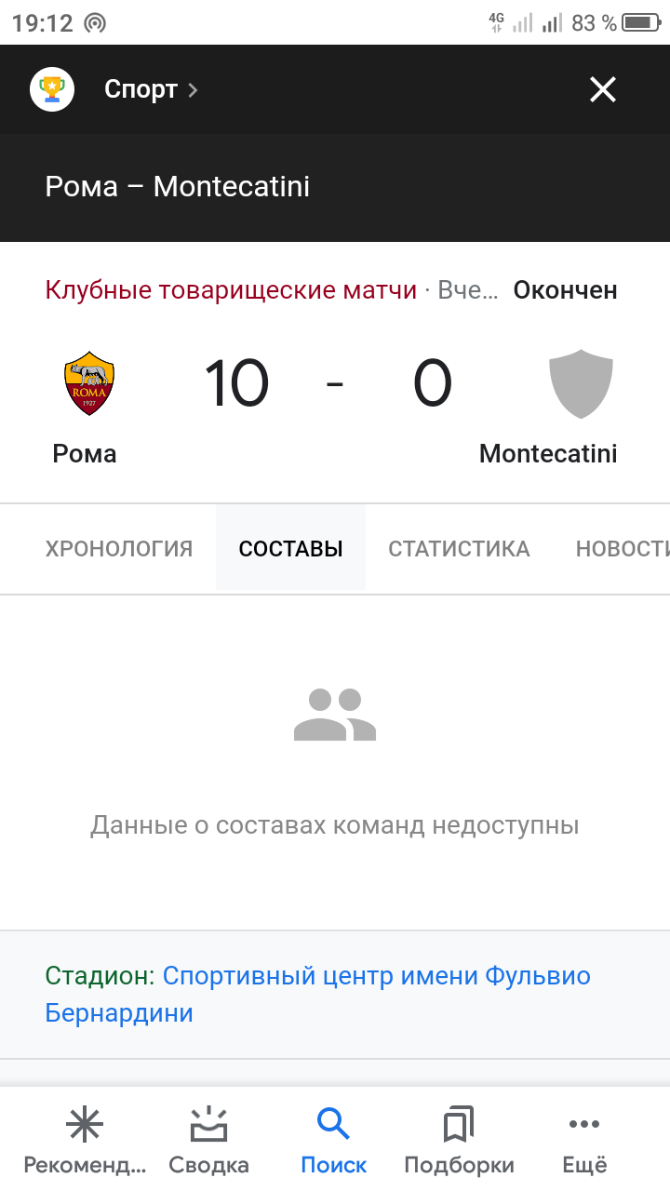Open the Сводка icon in bottom bar
This screenshot has height=1191, width=670.
(x=208, y=1126)
